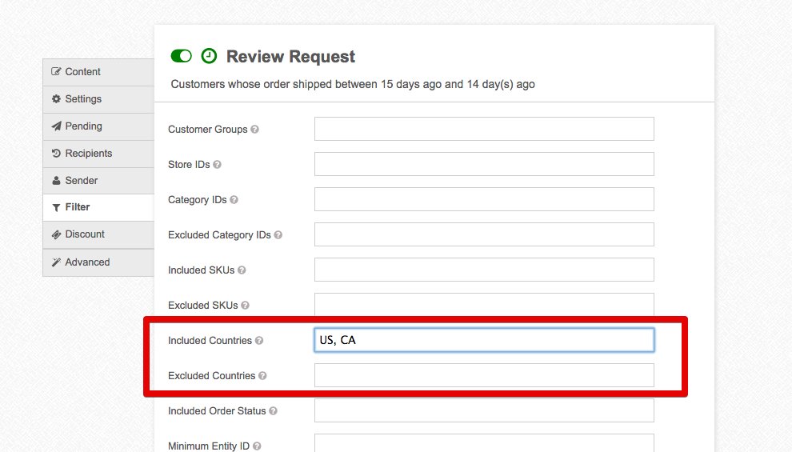Focus the Included Countries field containing US, CA
Viewport: 792px width, 452px height.
tap(484, 340)
